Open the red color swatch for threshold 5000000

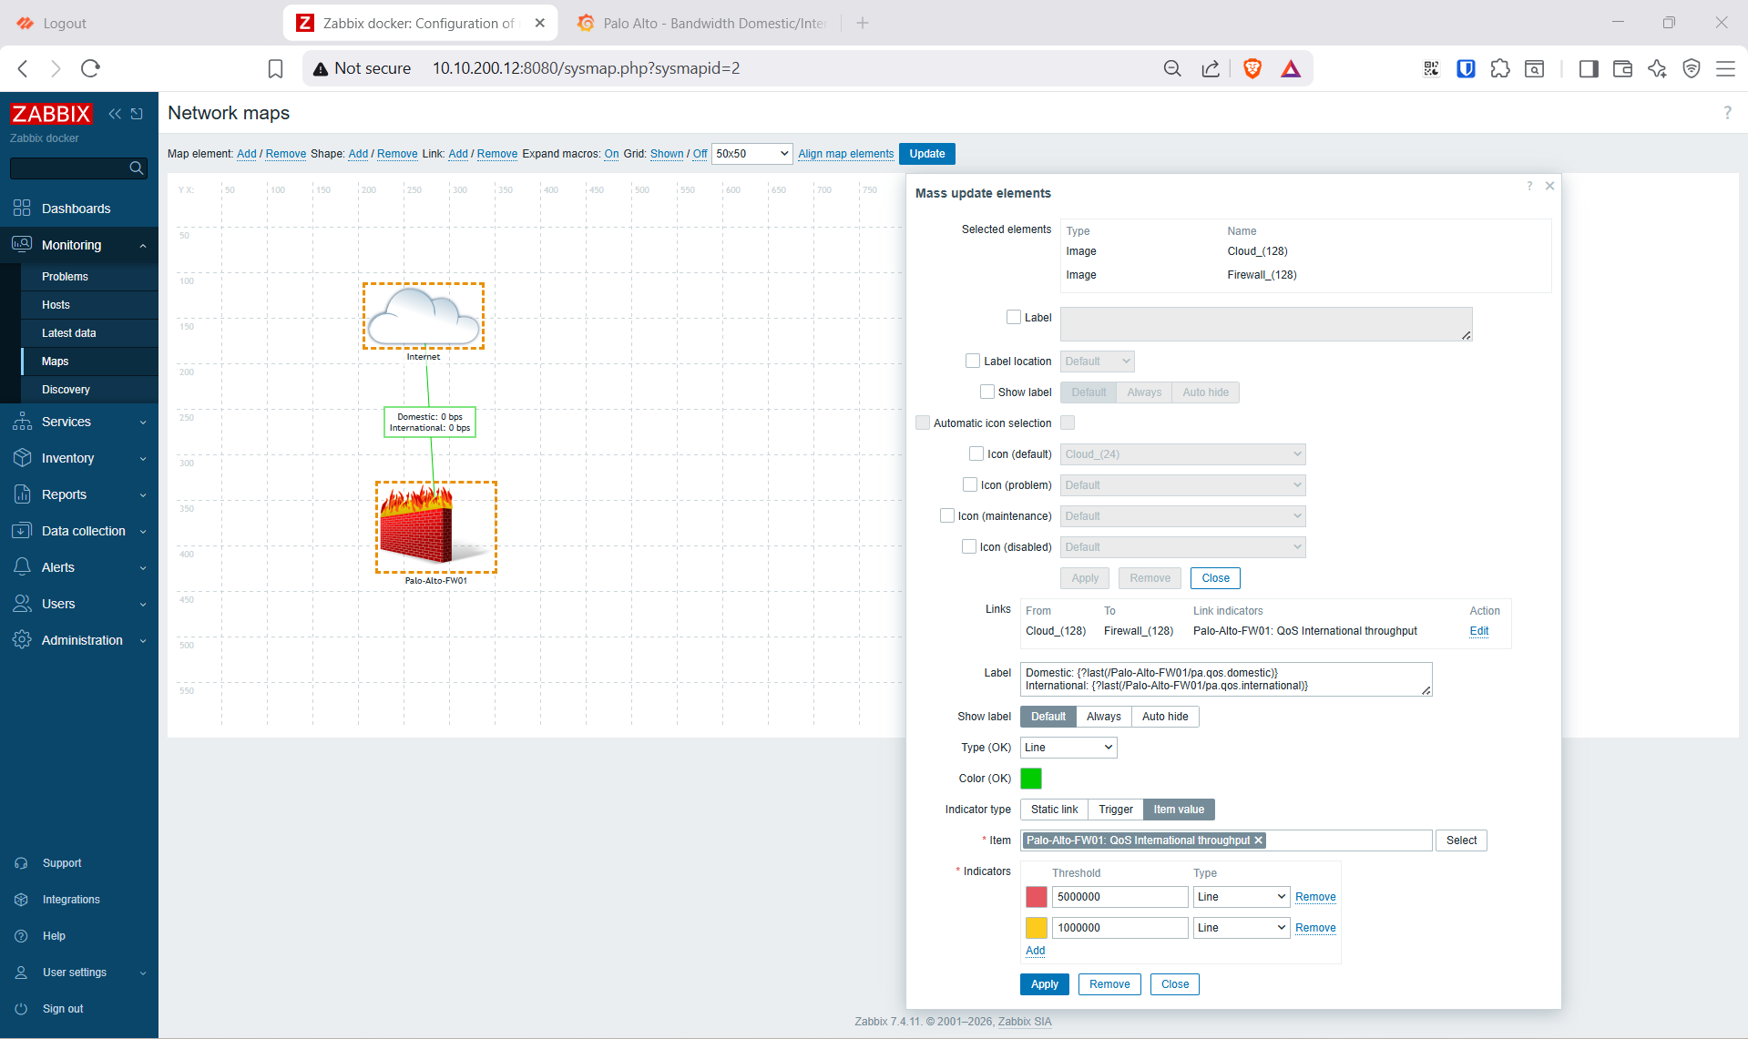1037,897
